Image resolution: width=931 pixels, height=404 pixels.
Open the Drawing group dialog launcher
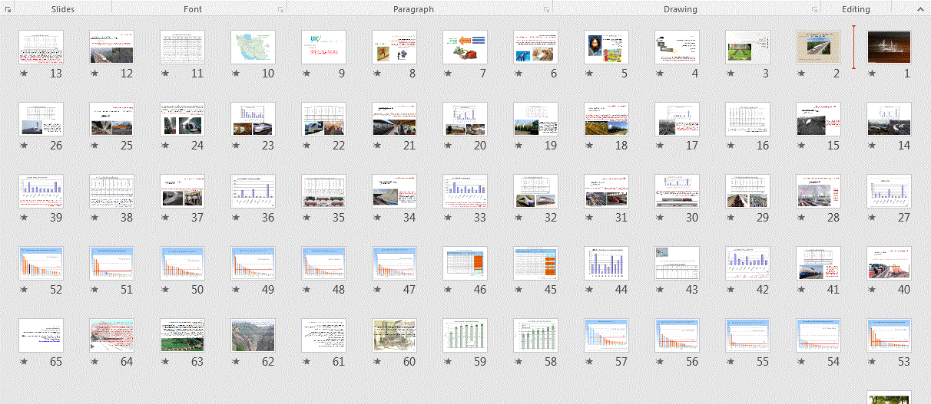point(814,10)
